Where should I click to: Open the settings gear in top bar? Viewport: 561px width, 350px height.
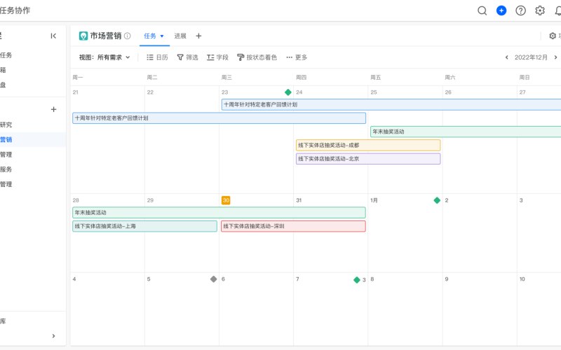tap(540, 10)
